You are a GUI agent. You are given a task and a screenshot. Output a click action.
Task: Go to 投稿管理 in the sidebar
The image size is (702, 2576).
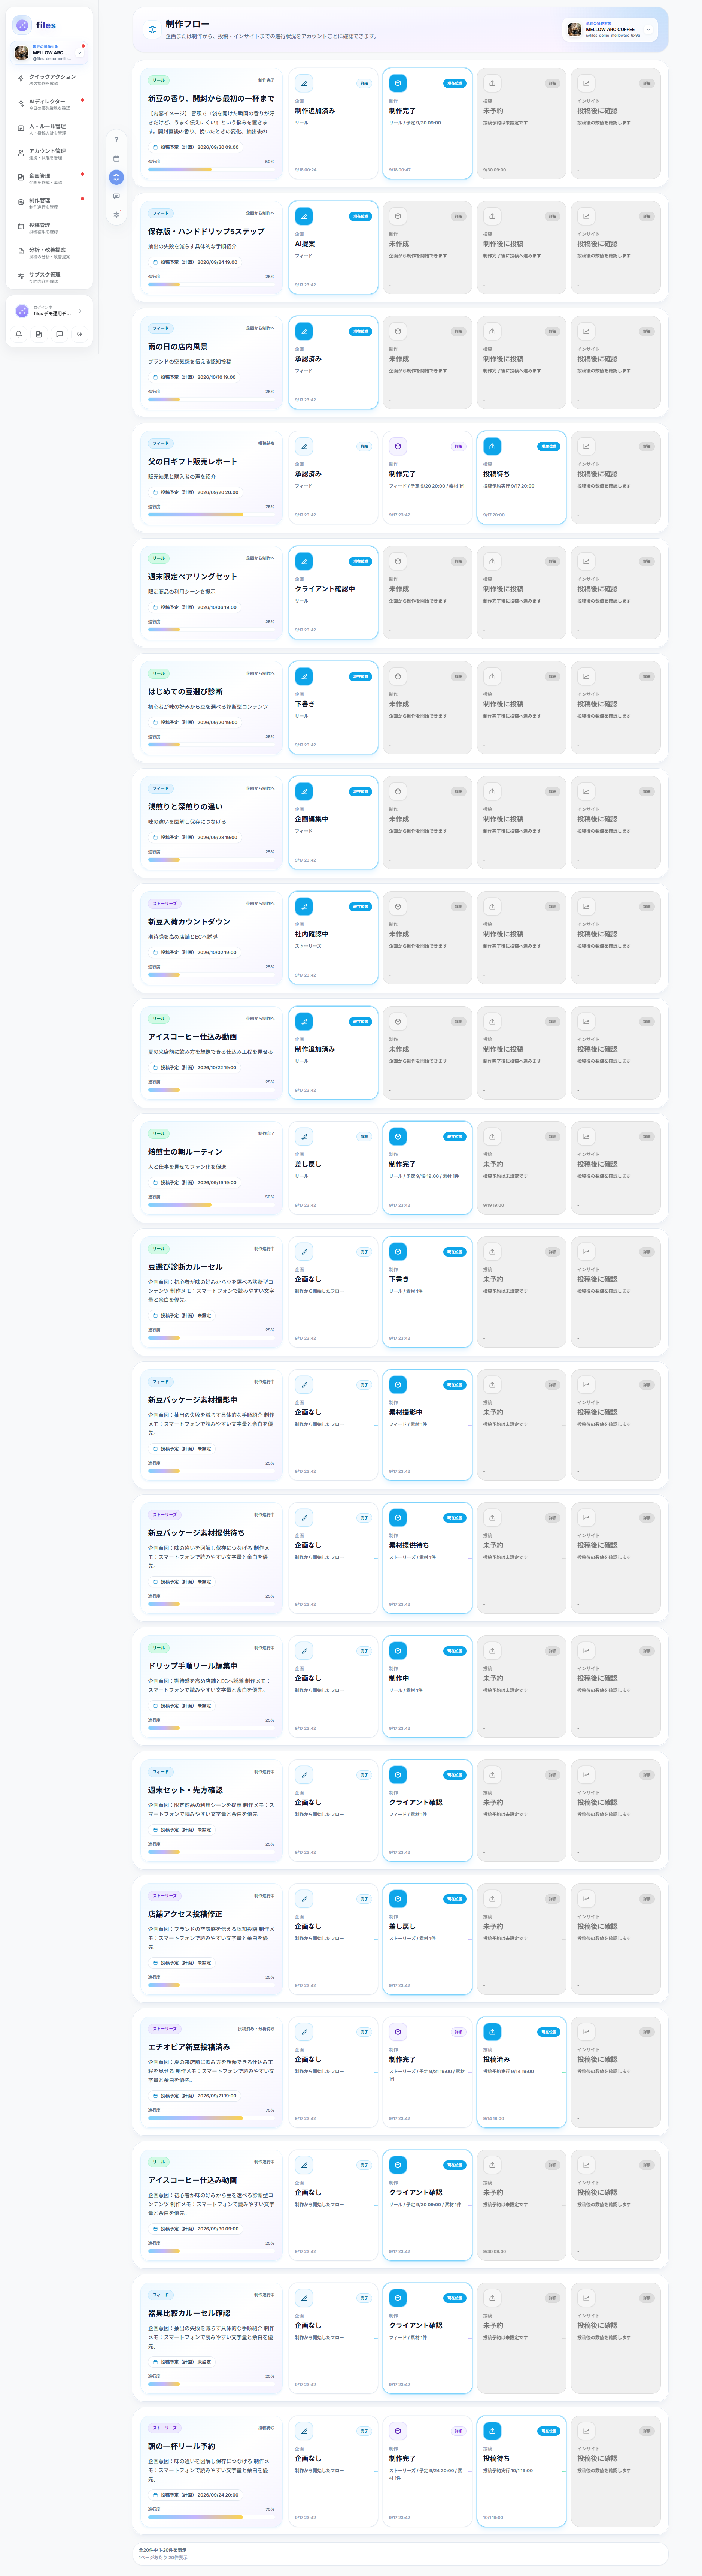(50, 227)
